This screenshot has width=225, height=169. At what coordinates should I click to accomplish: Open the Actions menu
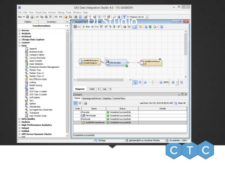pos(52,12)
